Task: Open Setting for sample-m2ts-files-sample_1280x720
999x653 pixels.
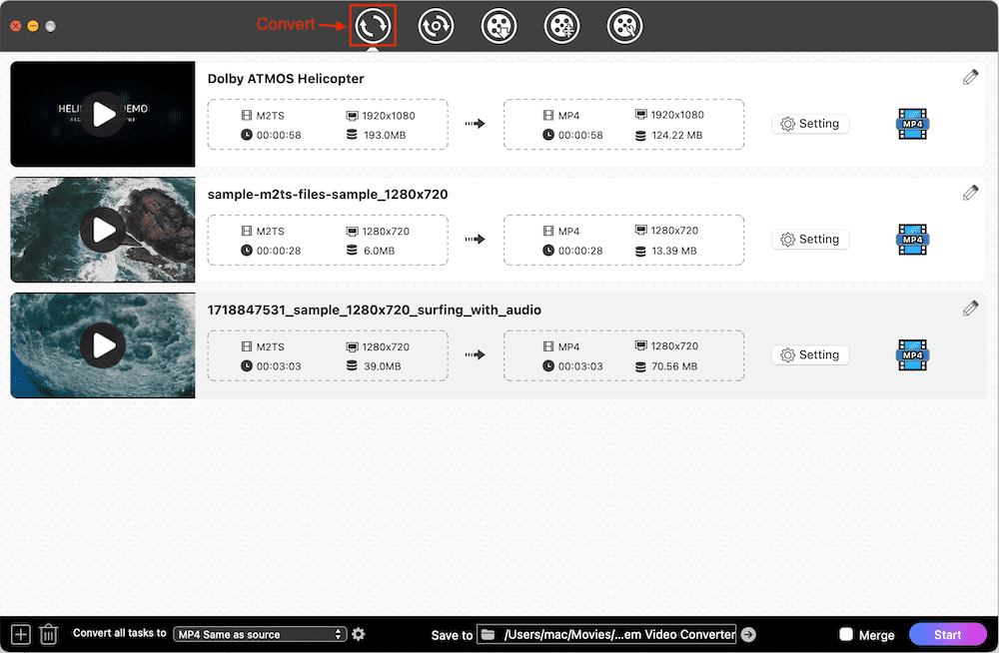Action: tap(810, 239)
